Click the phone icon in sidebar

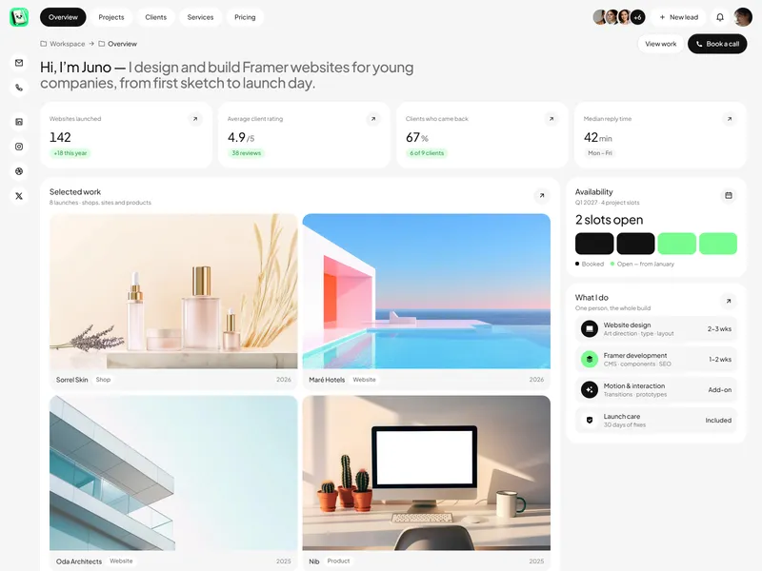[19, 88]
